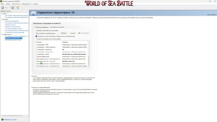Open Установка цифрового аудио in the tree
Screen dimensions: 217x122
pos(14,28)
